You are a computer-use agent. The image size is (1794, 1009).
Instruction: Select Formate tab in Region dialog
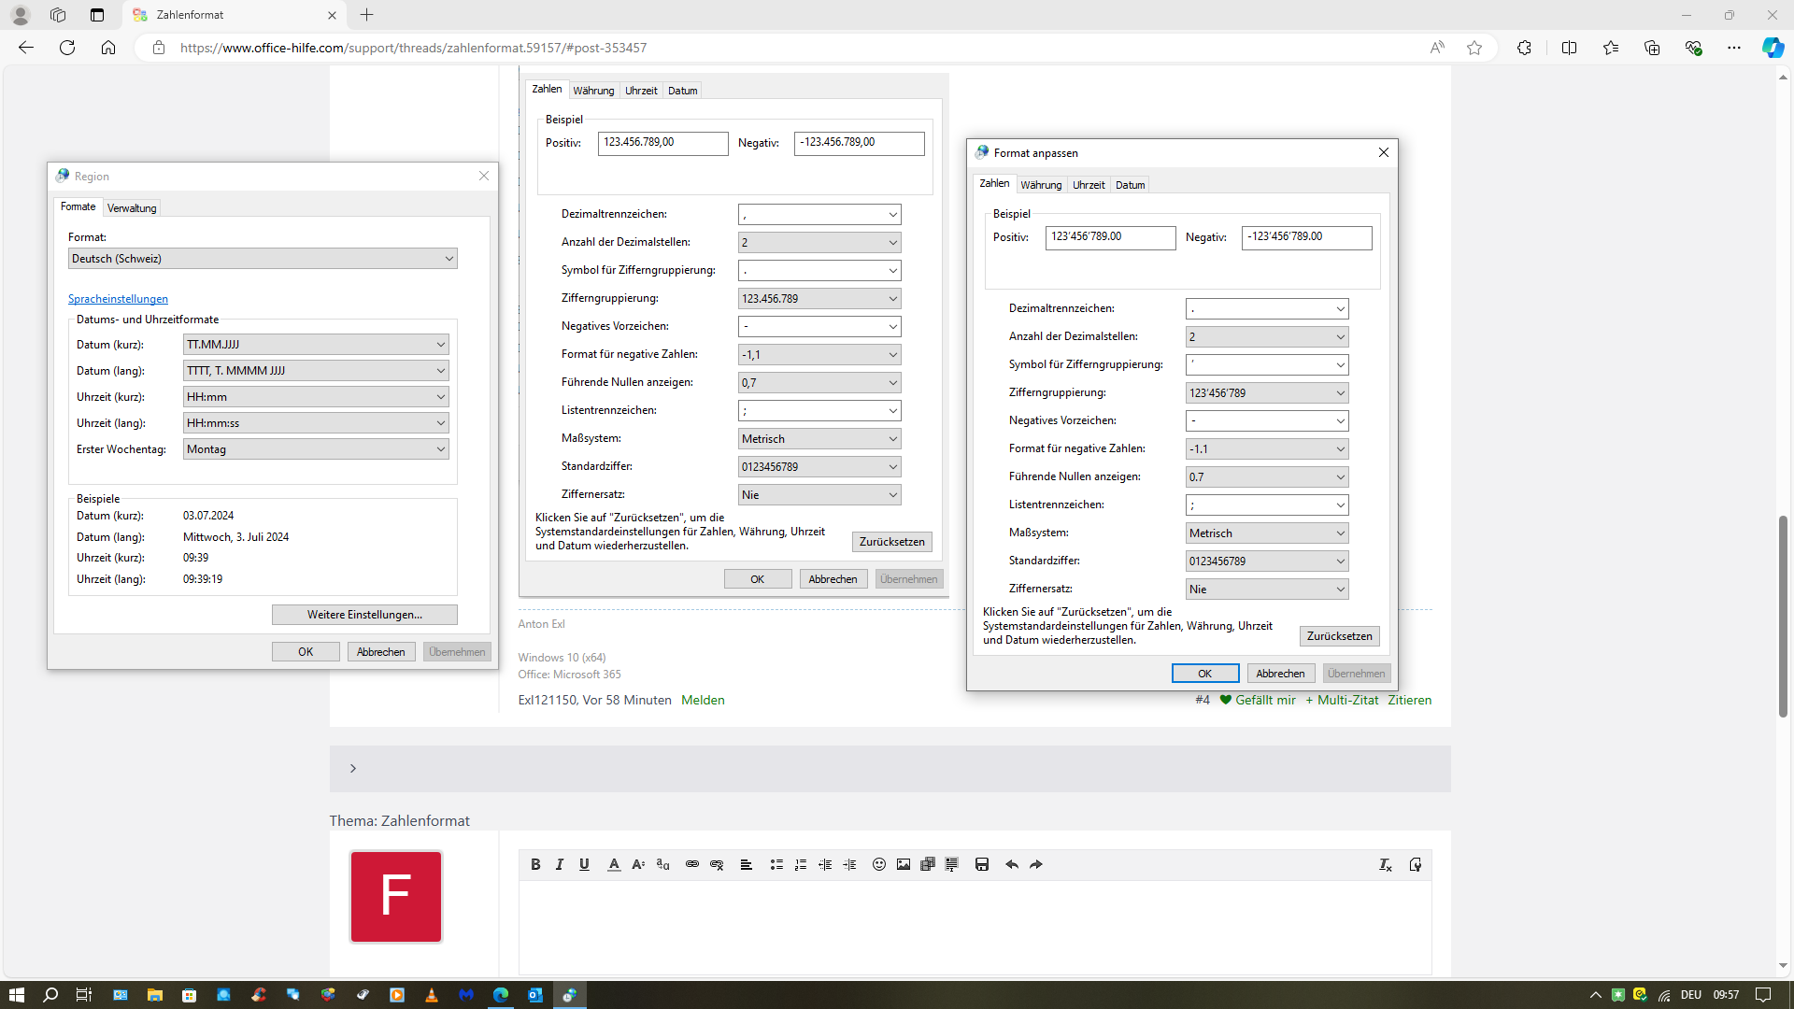pyautogui.click(x=78, y=207)
